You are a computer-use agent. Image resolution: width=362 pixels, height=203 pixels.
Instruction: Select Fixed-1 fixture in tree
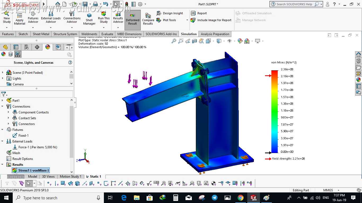[21, 135]
